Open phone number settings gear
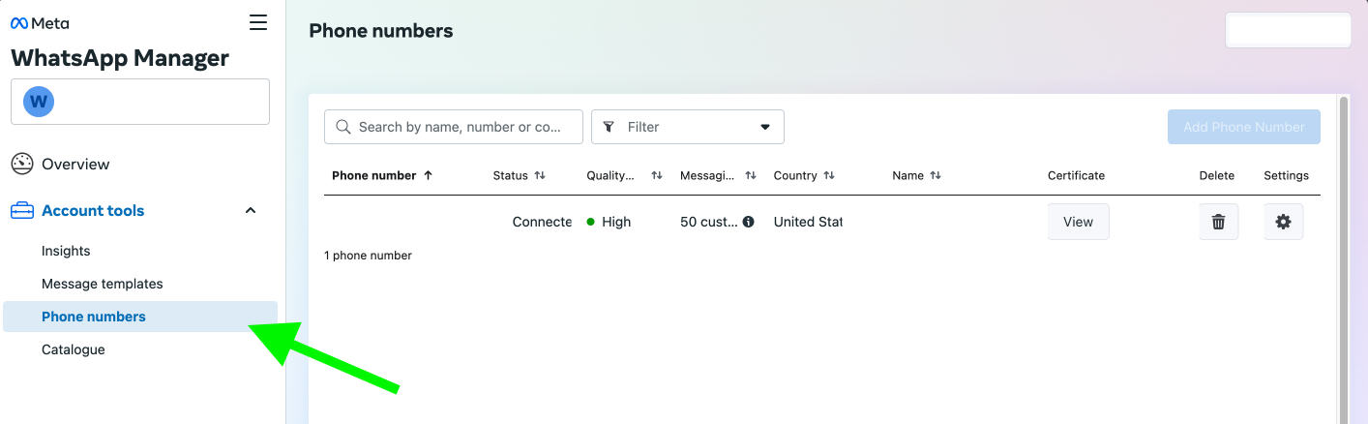 [x=1284, y=222]
